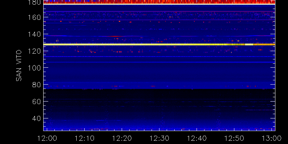Click the red noisy band at the top edge

pos(159,2)
